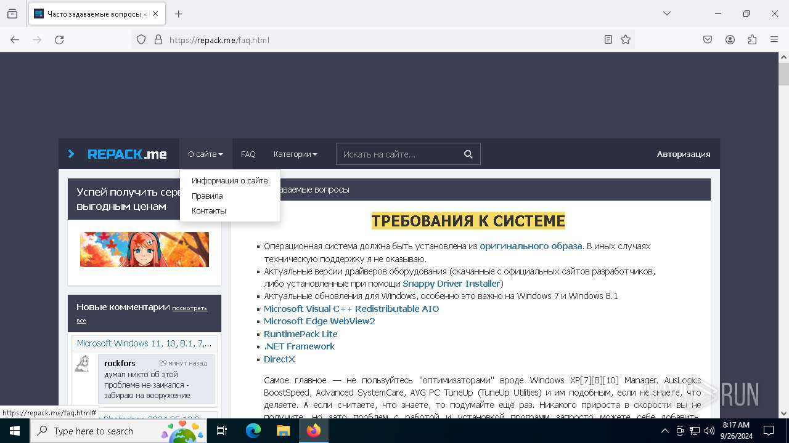Launch Microsoft Edge from taskbar
789x443 pixels.
[x=253, y=431]
